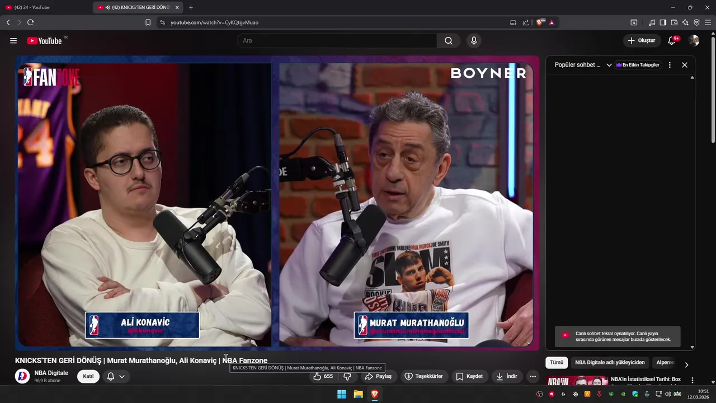
Task: Select the Alperen filter chip
Action: 665,363
